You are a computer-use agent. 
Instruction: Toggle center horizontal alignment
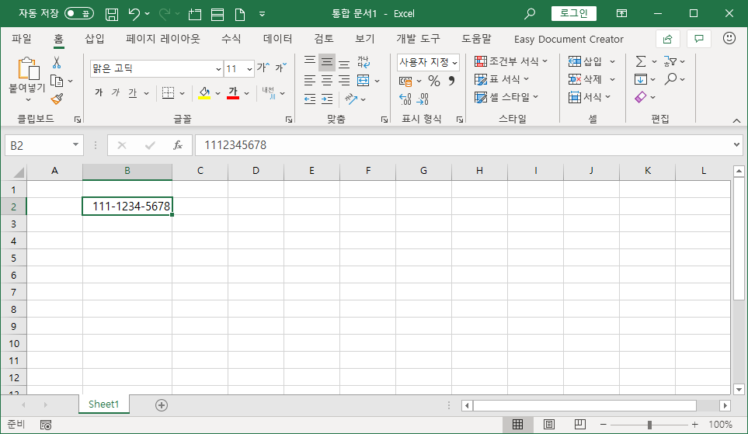pyautogui.click(x=327, y=81)
